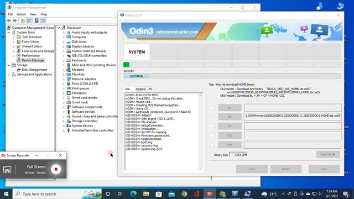The width and height of the screenshot is (354, 199).
Task: Click the BL file button in Odin3
Action: click(x=230, y=108)
